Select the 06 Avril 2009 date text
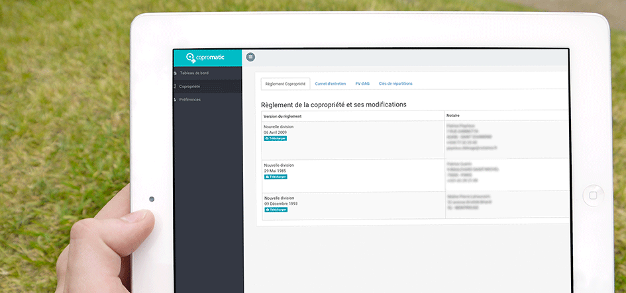 (x=275, y=132)
